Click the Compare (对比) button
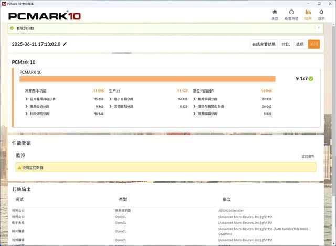Screen dimensions: 336x246 pyautogui.click(x=286, y=44)
